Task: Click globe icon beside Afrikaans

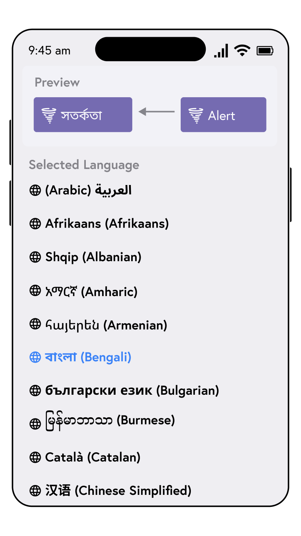Action: coord(35,224)
